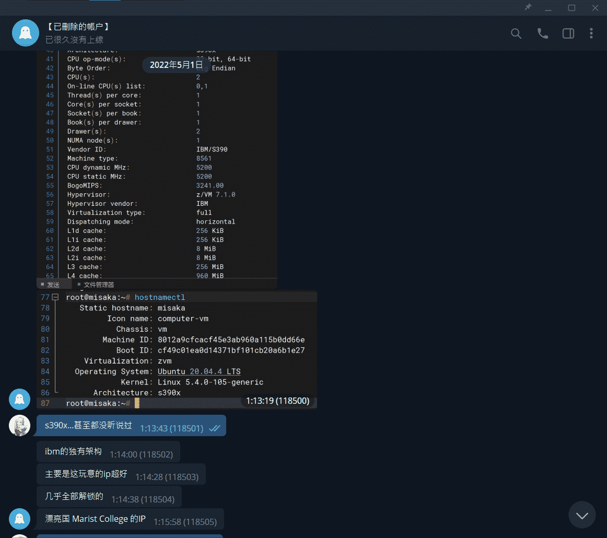Open profile via 已删除的帐户 chat title
607x538 pixels.
77,27
